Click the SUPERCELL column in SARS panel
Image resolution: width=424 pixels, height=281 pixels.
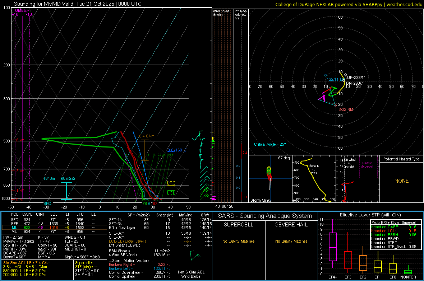[x=239, y=225]
